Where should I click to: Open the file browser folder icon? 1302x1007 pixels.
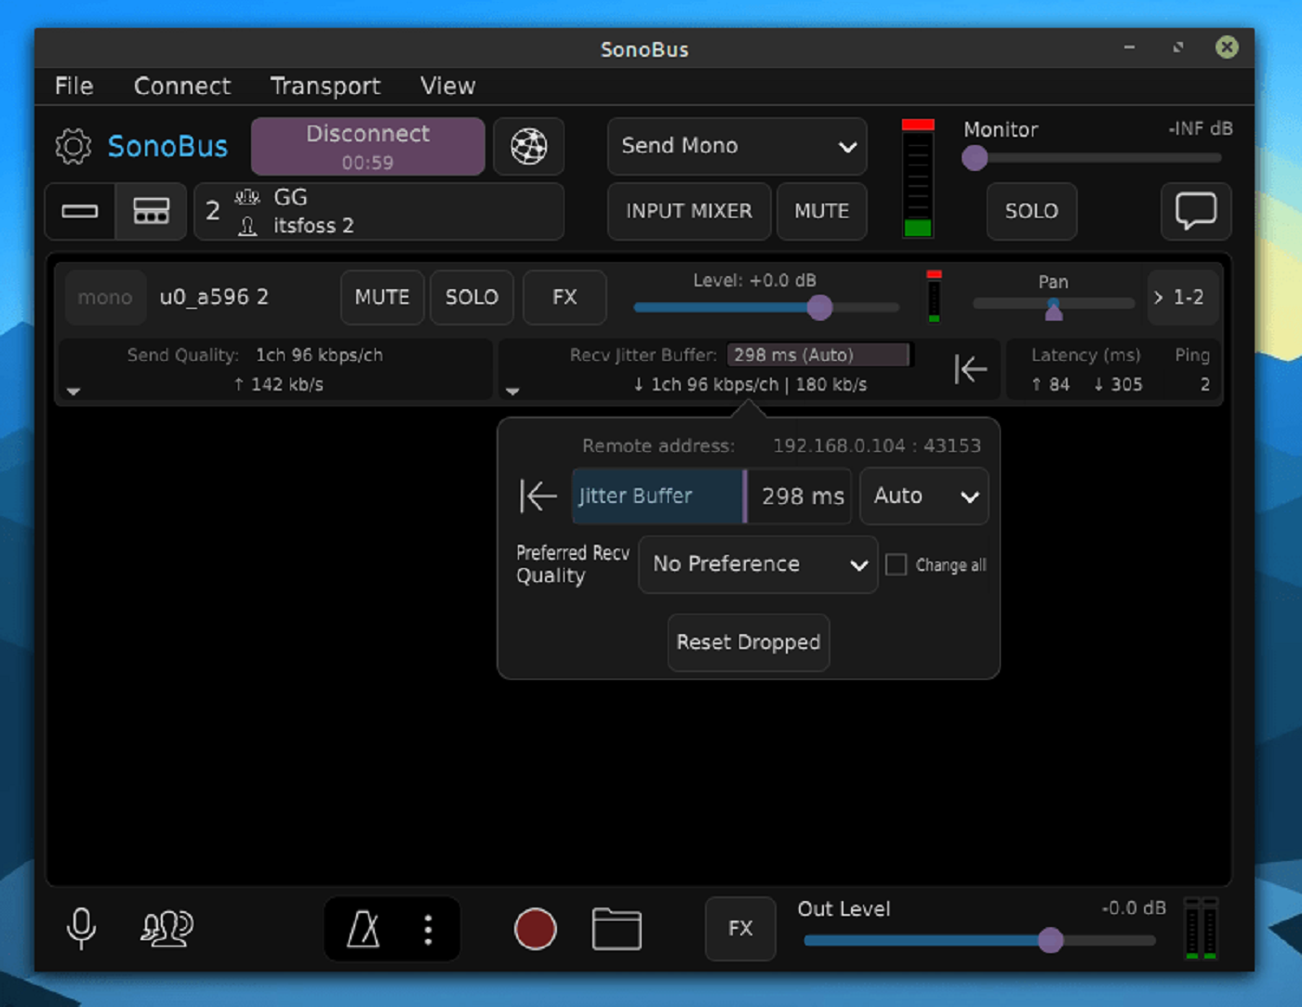pos(617,928)
